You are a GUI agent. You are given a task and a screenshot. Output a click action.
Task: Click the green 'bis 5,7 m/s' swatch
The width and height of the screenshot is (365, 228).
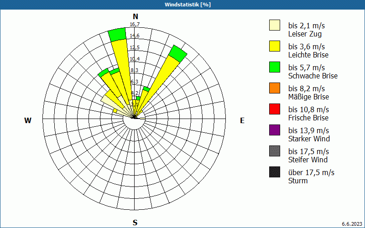click(x=275, y=67)
